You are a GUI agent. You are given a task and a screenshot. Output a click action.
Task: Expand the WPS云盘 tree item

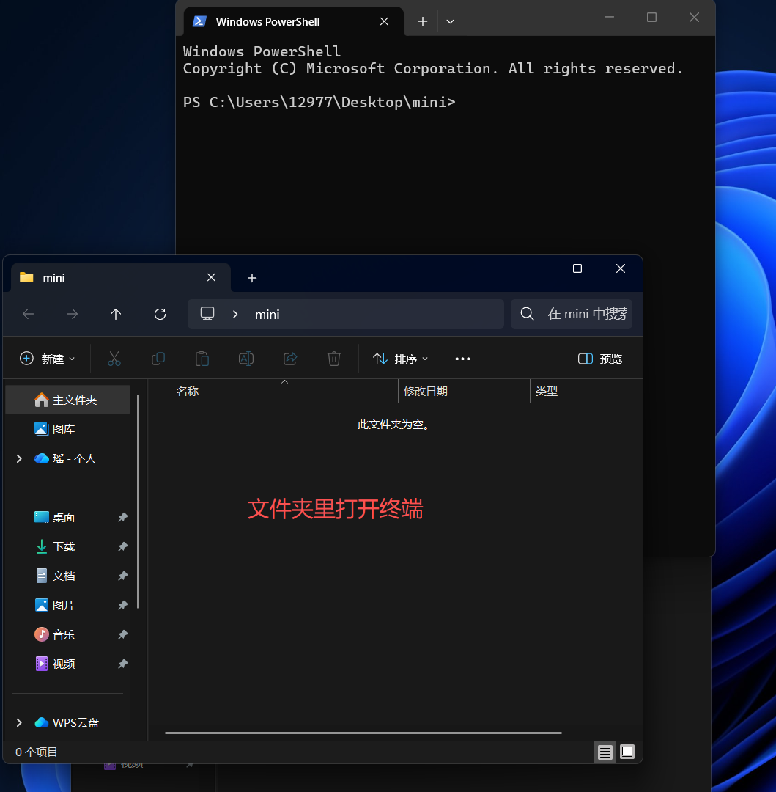19,723
